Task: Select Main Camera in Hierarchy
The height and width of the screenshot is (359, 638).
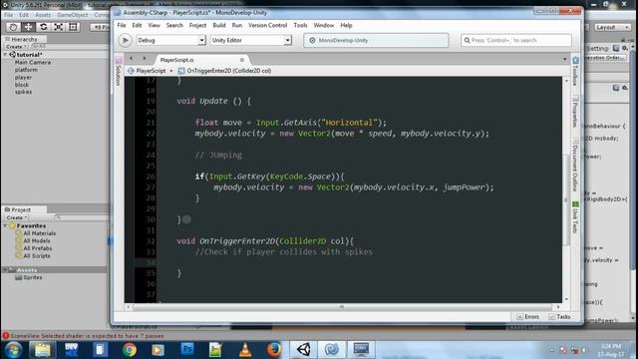Action: coord(33,62)
